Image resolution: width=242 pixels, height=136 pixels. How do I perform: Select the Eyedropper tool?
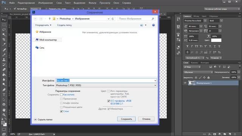point(4,45)
